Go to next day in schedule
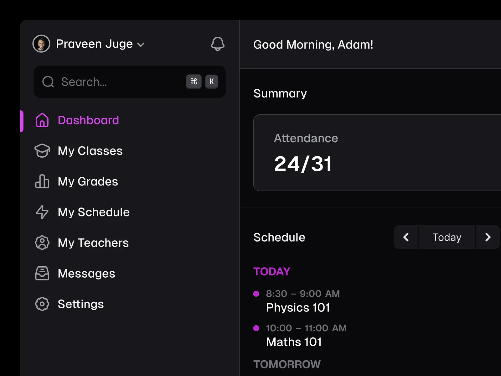This screenshot has height=376, width=501. 488,237
